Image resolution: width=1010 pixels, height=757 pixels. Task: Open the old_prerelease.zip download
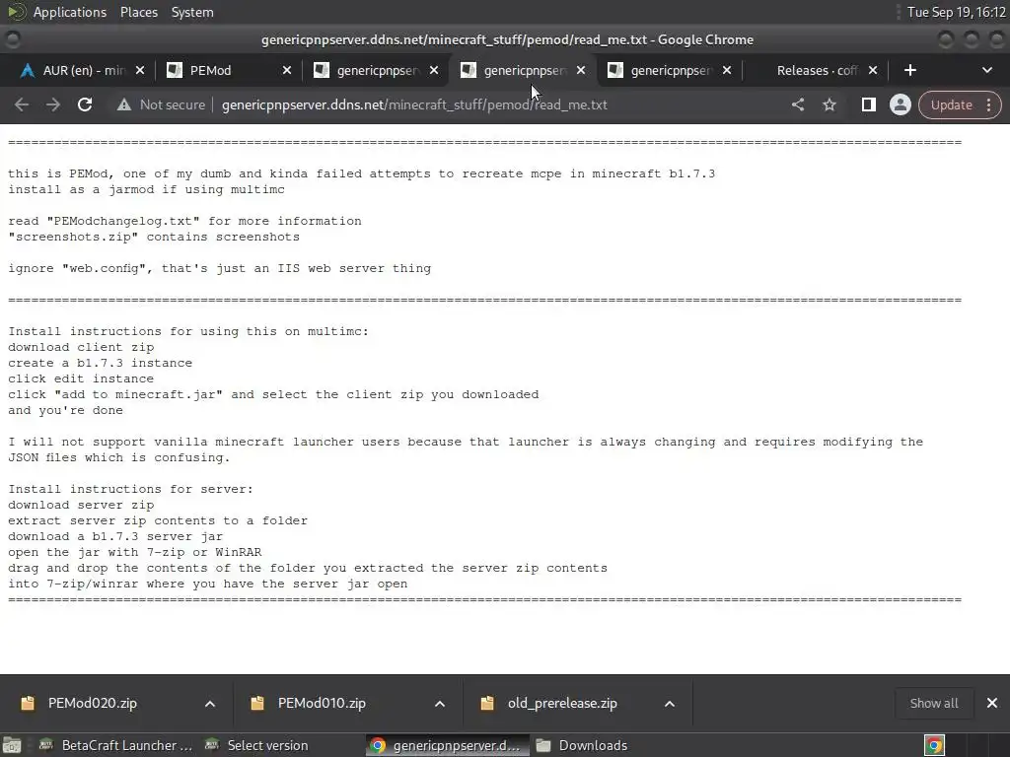[x=561, y=703]
